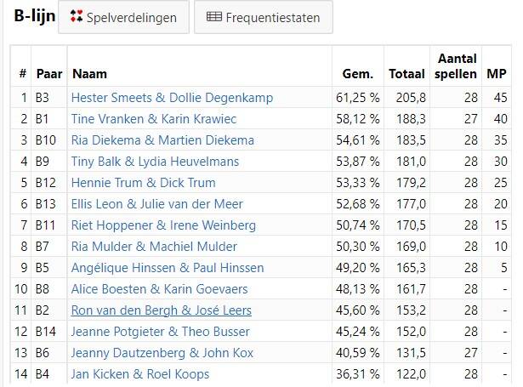The image size is (523, 387).
Task: Click the Gem. column header
Action: tap(358, 74)
